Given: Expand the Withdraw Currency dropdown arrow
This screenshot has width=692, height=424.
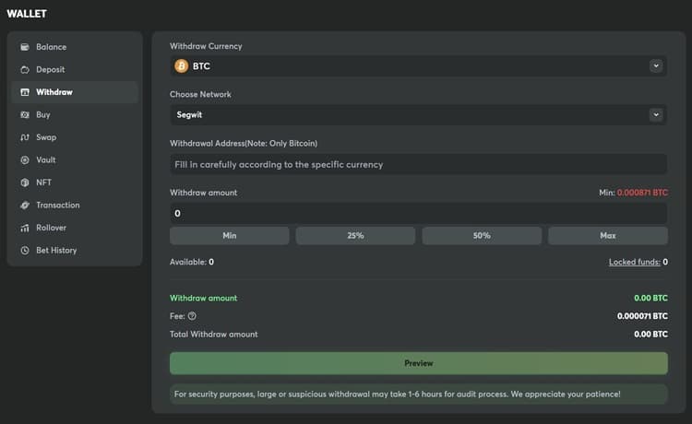Looking at the screenshot, I should [655, 66].
